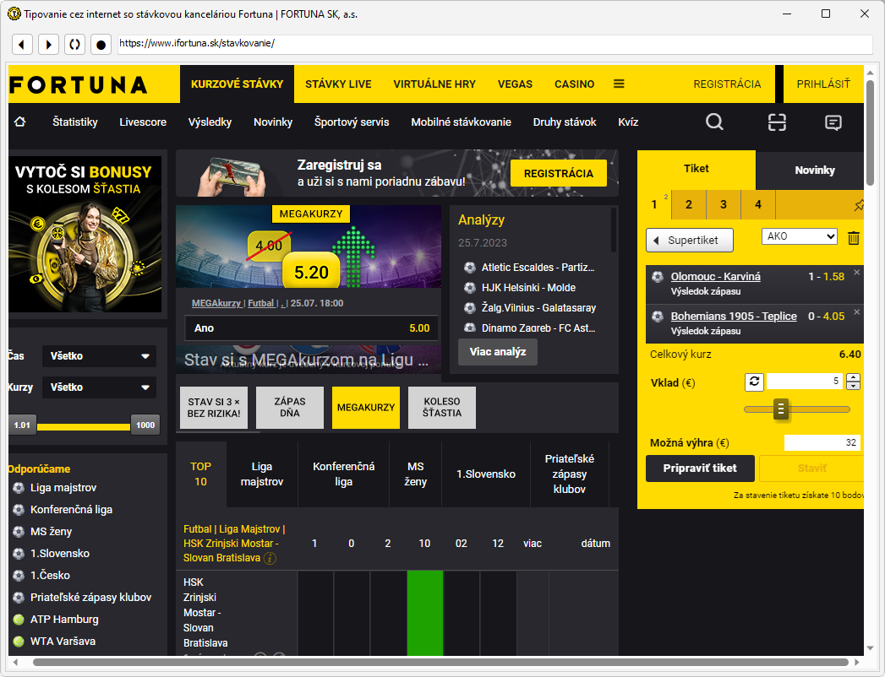Stop page loading with the stop icon
885x677 pixels.
[101, 44]
